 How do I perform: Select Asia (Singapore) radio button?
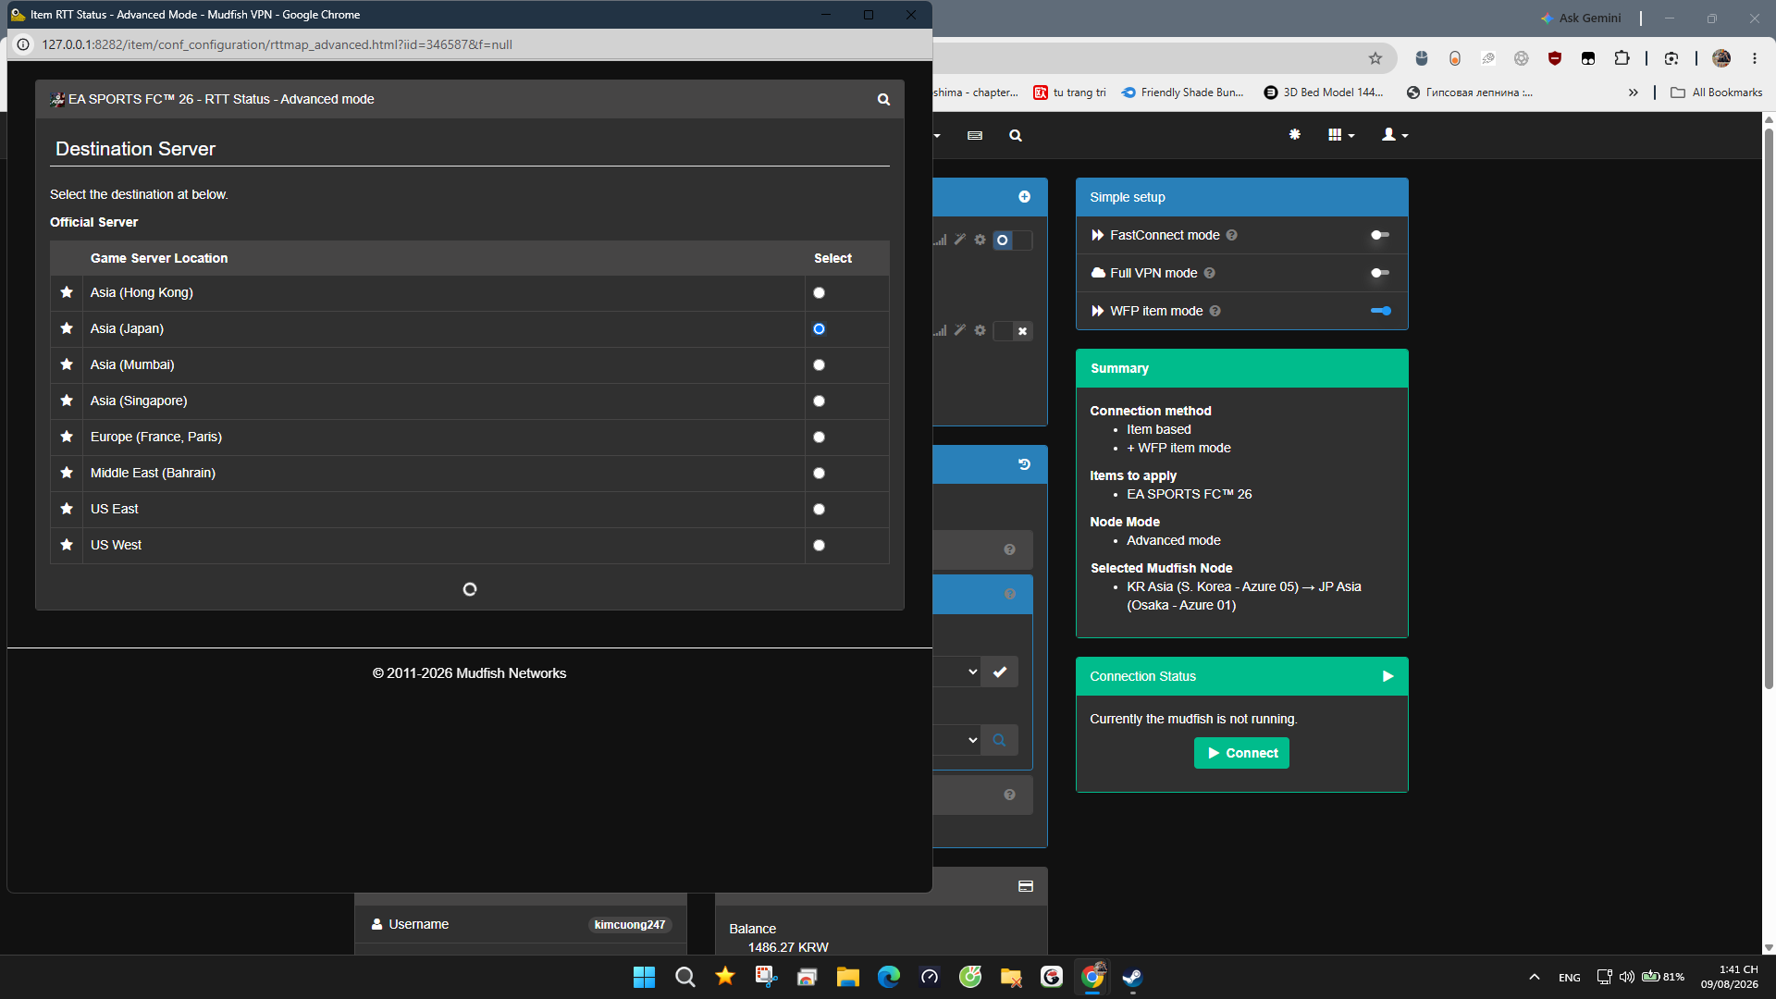819,401
